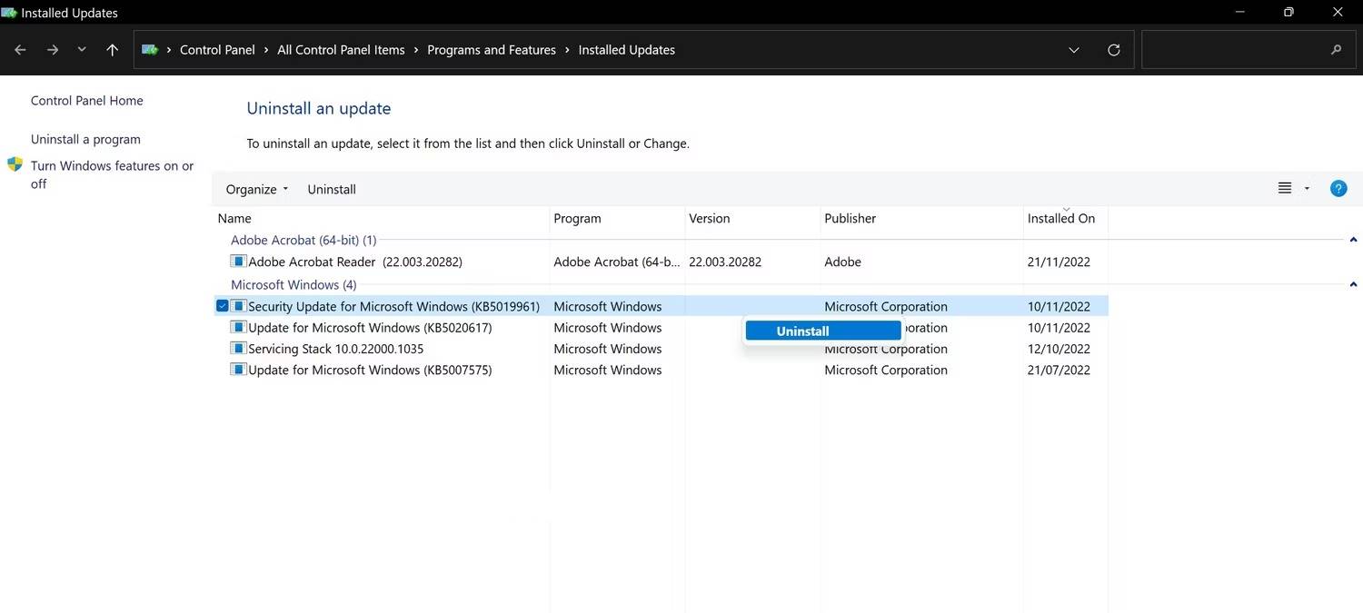This screenshot has height=613, width=1363.
Task: Expand the address bar history dropdown
Action: pyautogui.click(x=1074, y=50)
